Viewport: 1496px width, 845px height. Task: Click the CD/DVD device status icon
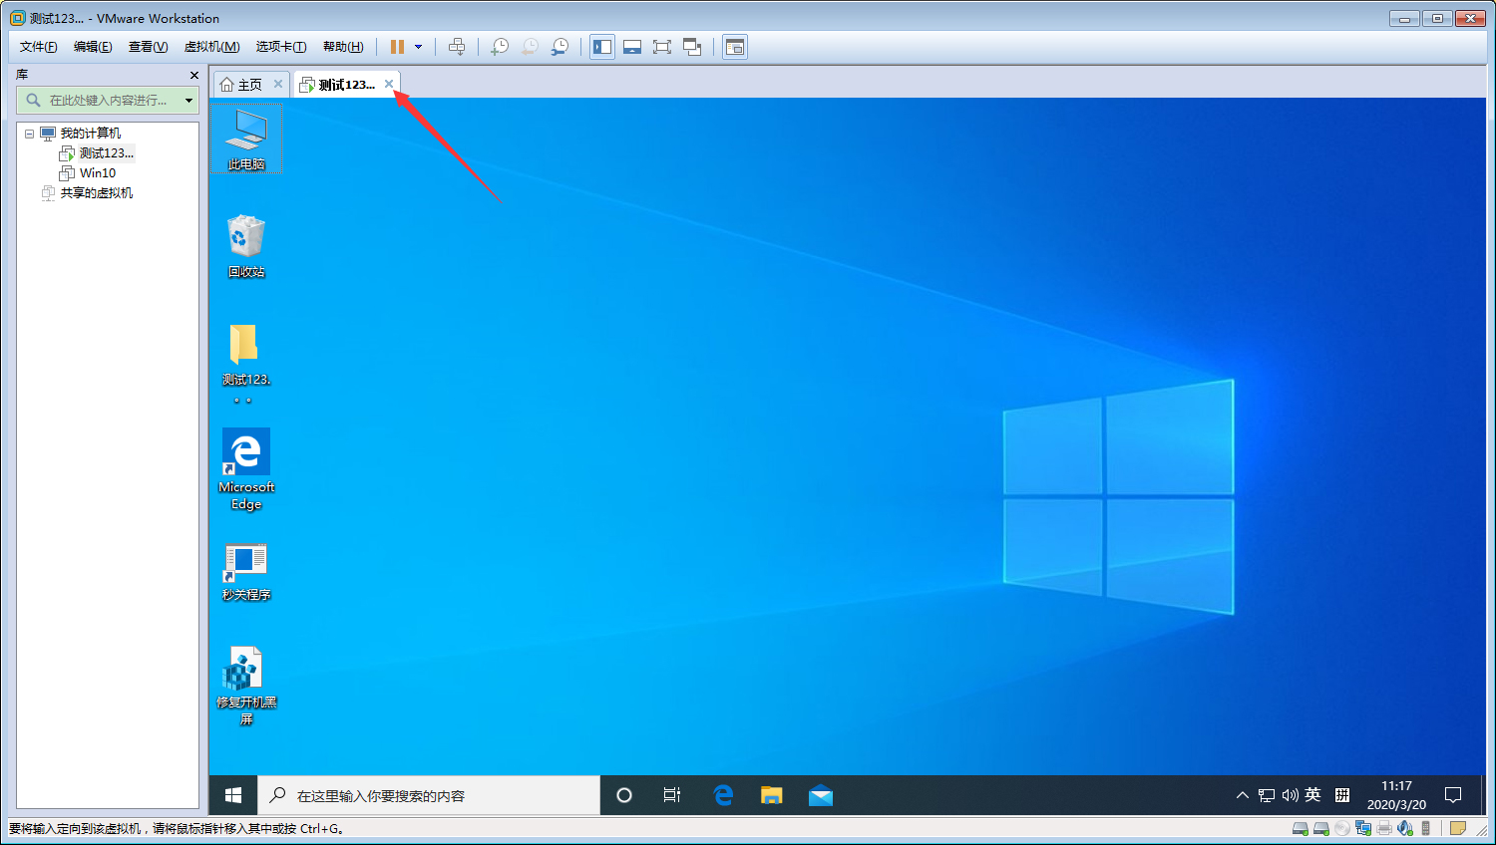pos(1341,827)
